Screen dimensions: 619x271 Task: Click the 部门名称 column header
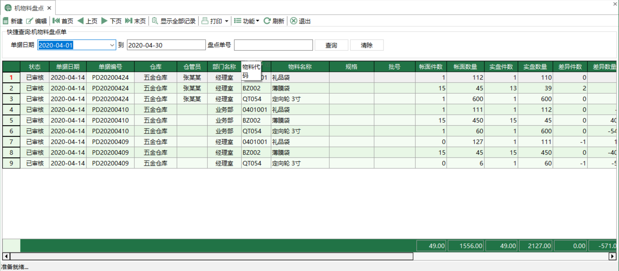coord(224,67)
